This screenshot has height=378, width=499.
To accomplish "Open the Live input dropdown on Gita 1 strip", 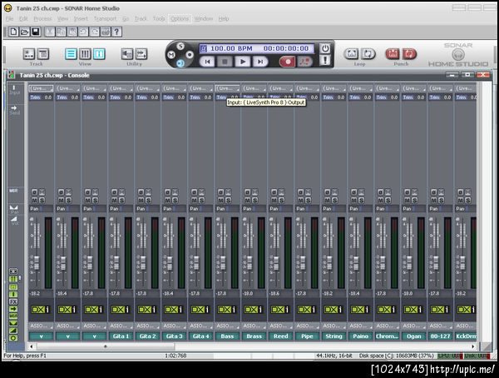I will click(121, 88).
